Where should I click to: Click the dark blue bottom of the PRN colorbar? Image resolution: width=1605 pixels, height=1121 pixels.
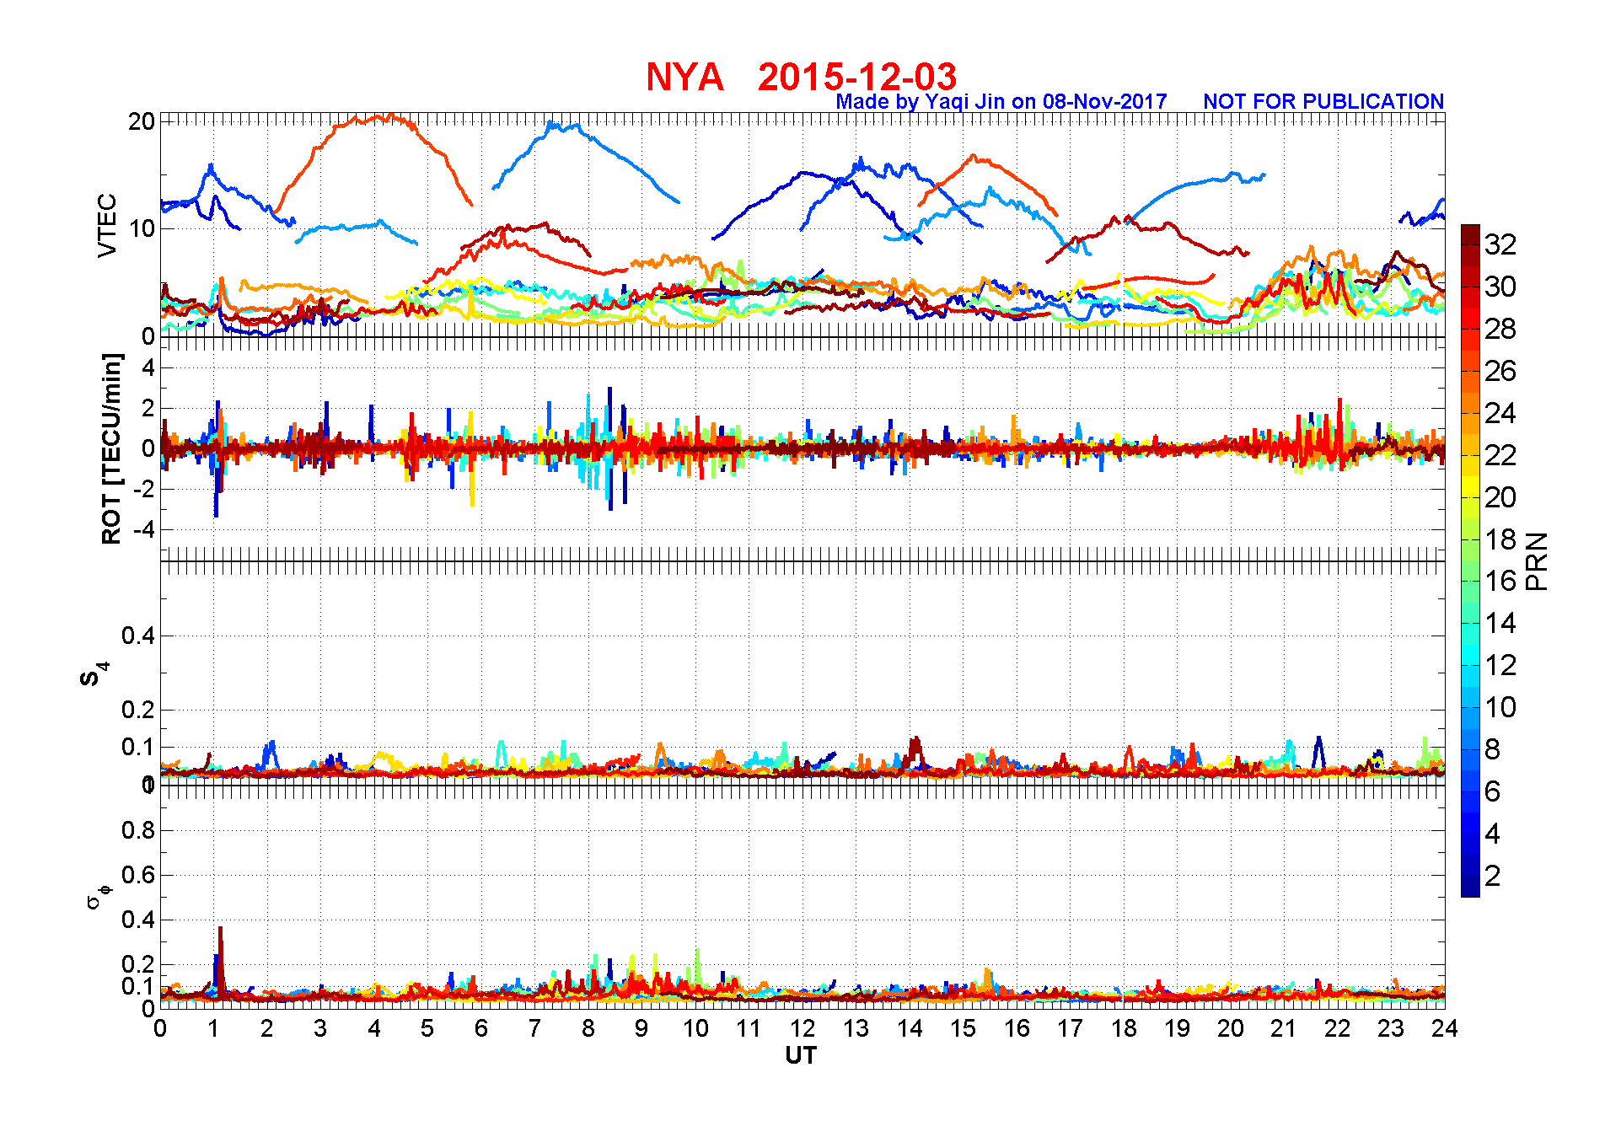point(1470,887)
